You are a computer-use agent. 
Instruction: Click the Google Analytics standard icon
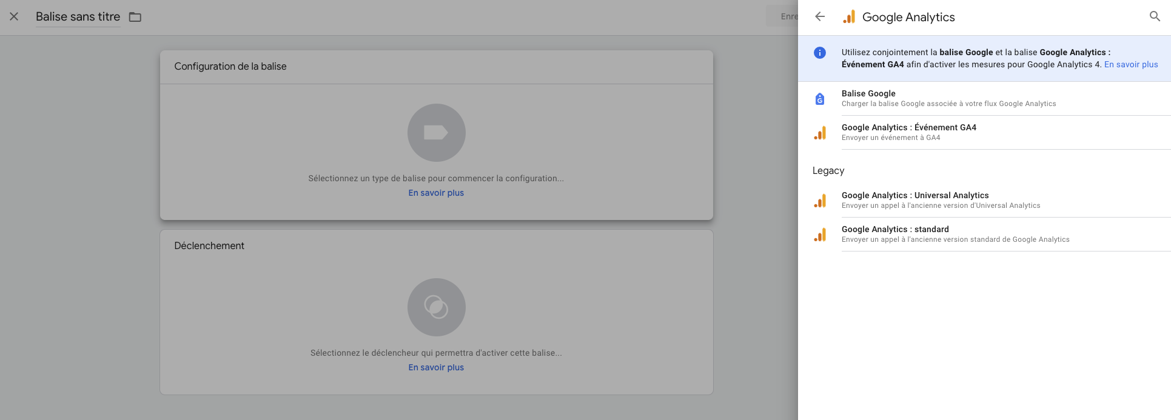pos(820,235)
